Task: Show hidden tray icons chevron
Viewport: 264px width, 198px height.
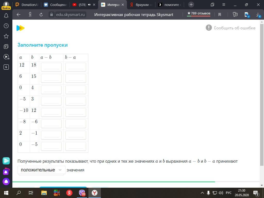Action: [x=202, y=193]
